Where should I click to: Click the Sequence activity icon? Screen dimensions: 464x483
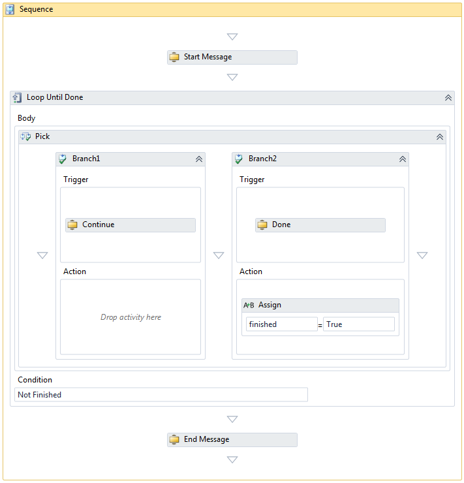coord(10,10)
